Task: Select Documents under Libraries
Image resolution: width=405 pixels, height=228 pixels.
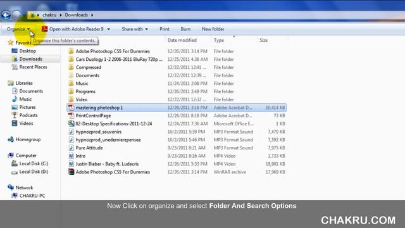Action: point(31,91)
